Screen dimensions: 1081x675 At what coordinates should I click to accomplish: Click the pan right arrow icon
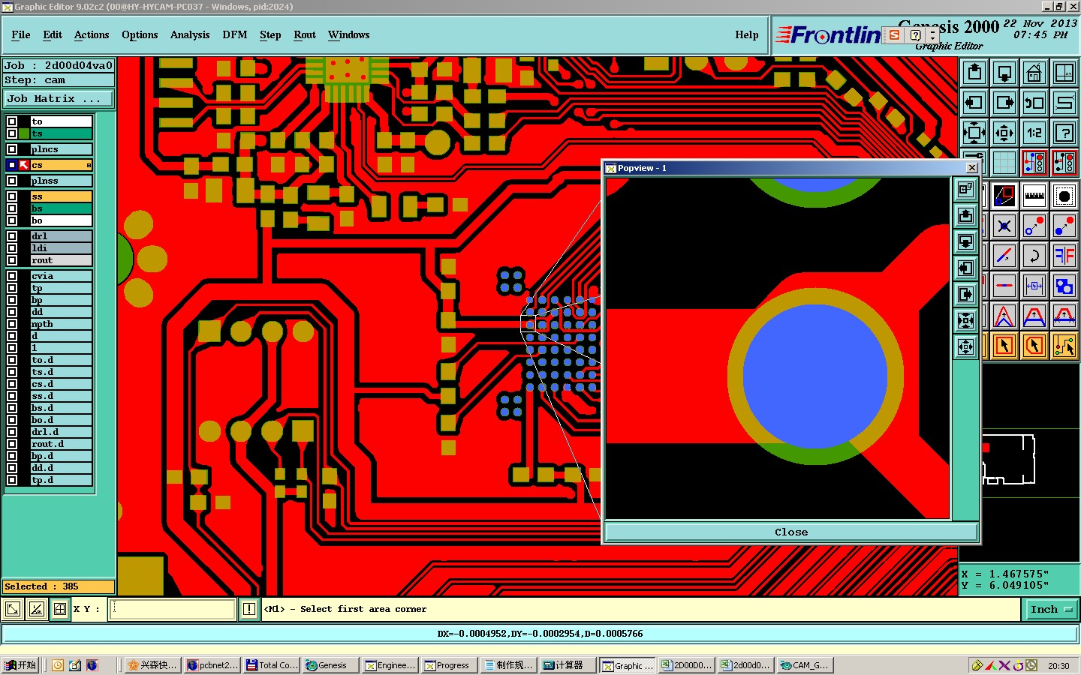tap(1004, 103)
